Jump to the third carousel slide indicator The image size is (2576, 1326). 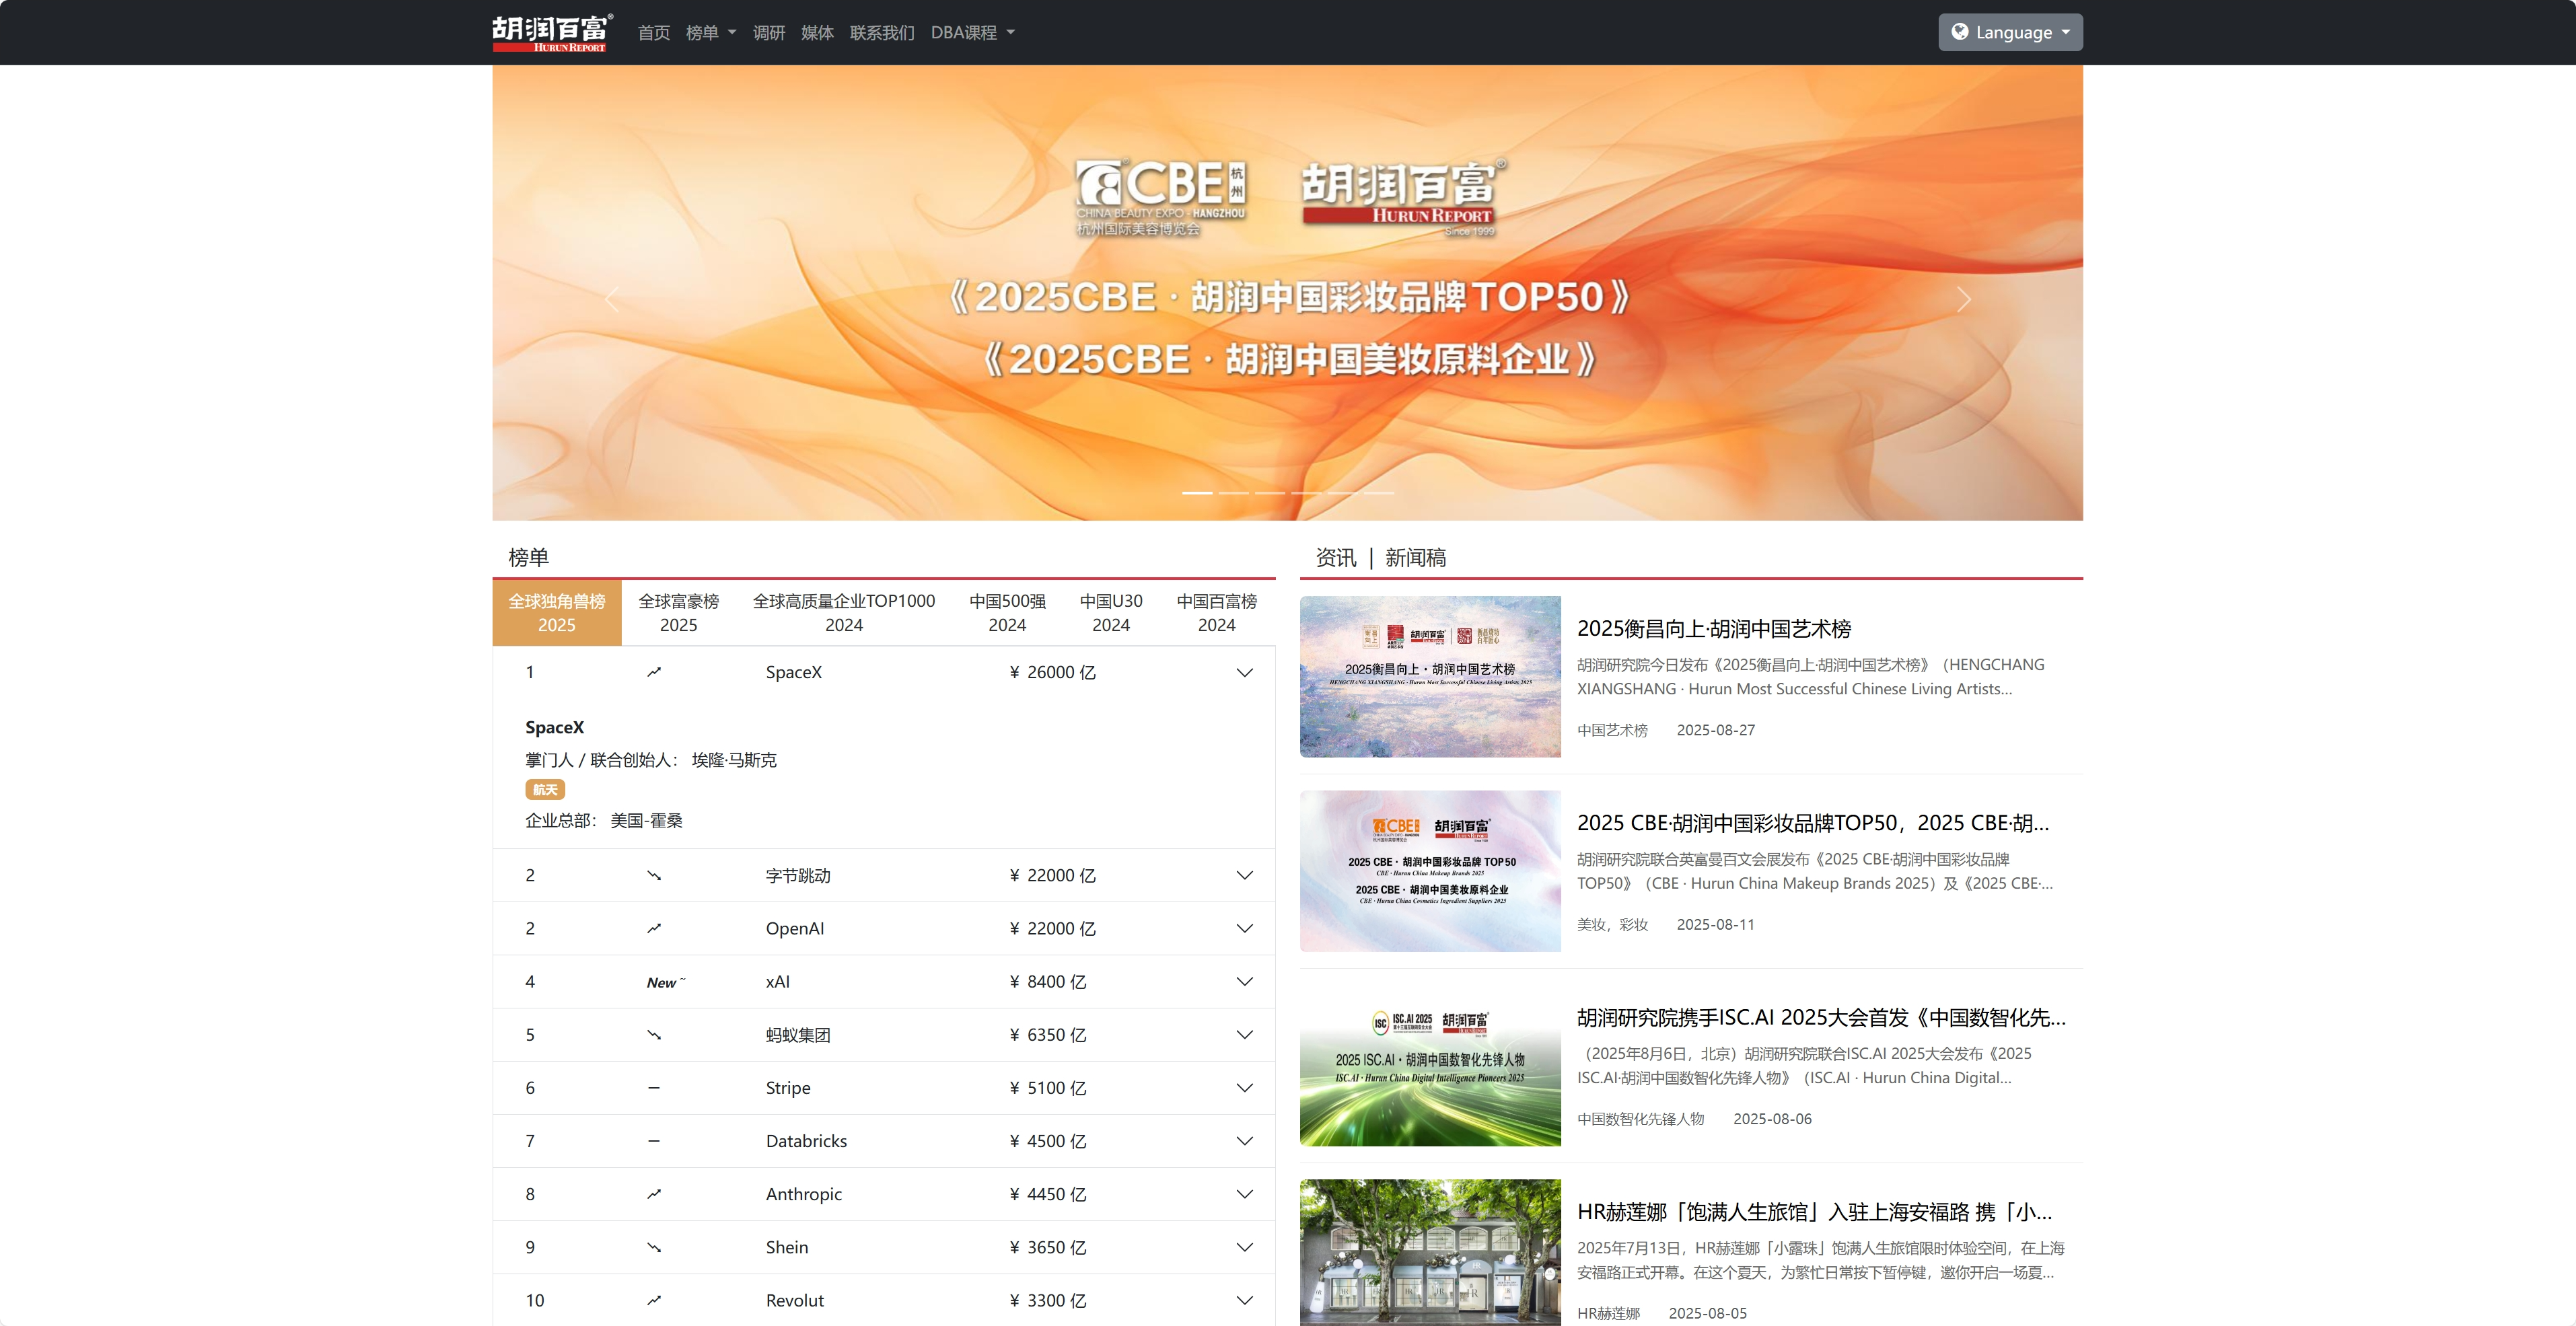pos(1270,493)
